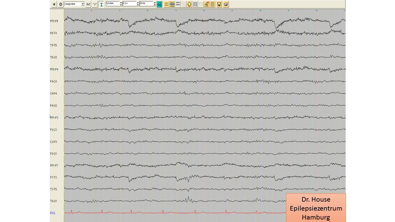This screenshot has height=222, width=395.
Task: Open the colored brain map icon
Action: point(189,4)
